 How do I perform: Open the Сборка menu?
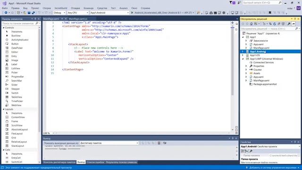tap(47, 8)
